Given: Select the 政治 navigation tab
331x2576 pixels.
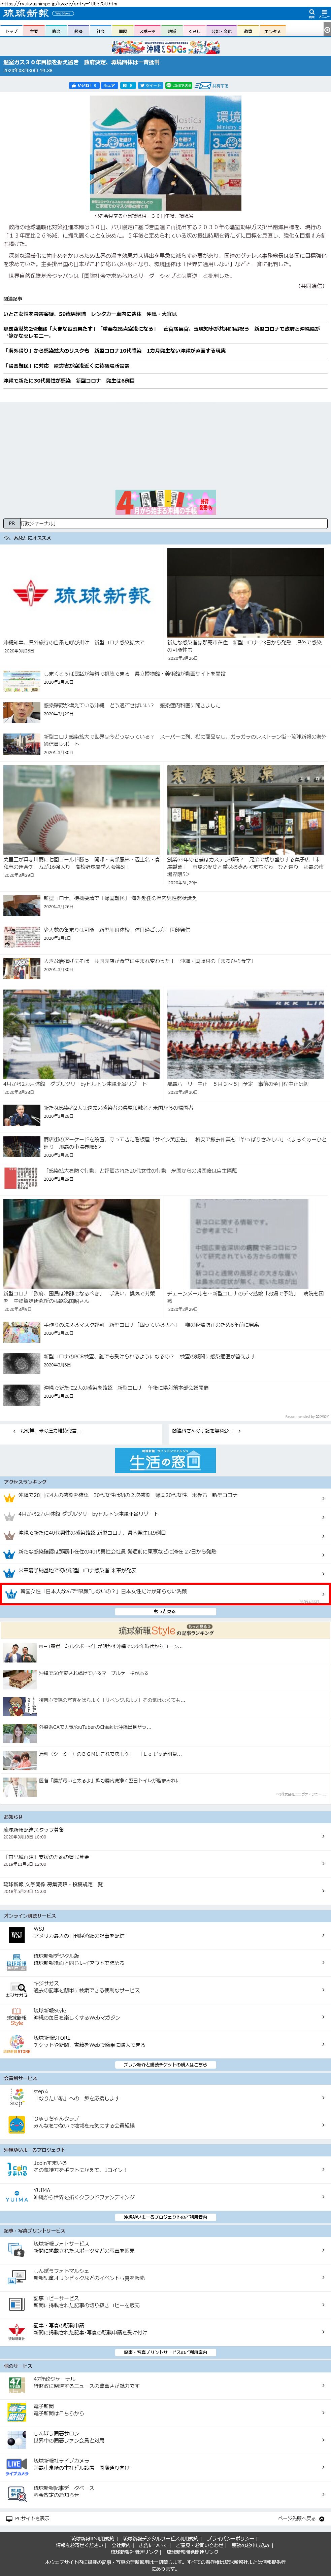Looking at the screenshot, I should pyautogui.click(x=56, y=31).
